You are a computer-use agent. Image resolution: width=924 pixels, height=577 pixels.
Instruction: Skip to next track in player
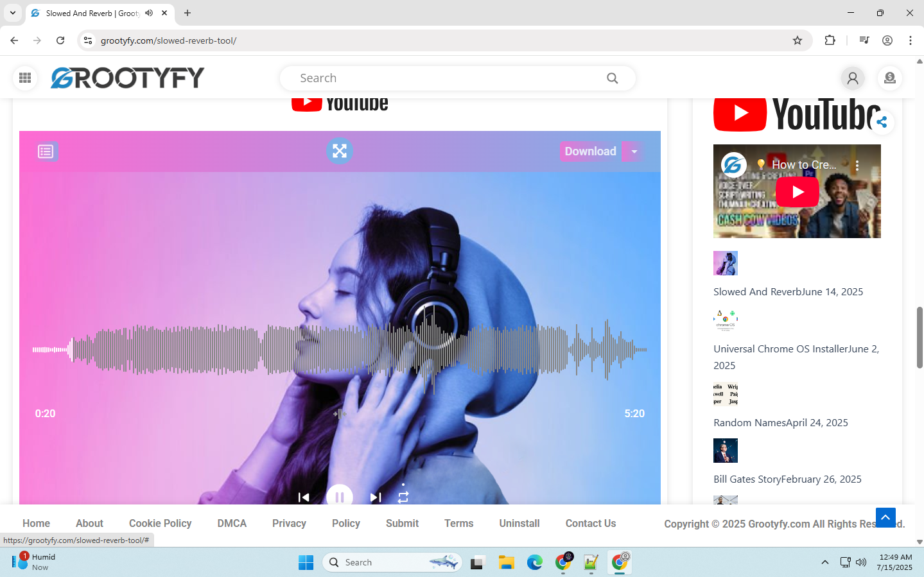[x=376, y=497]
